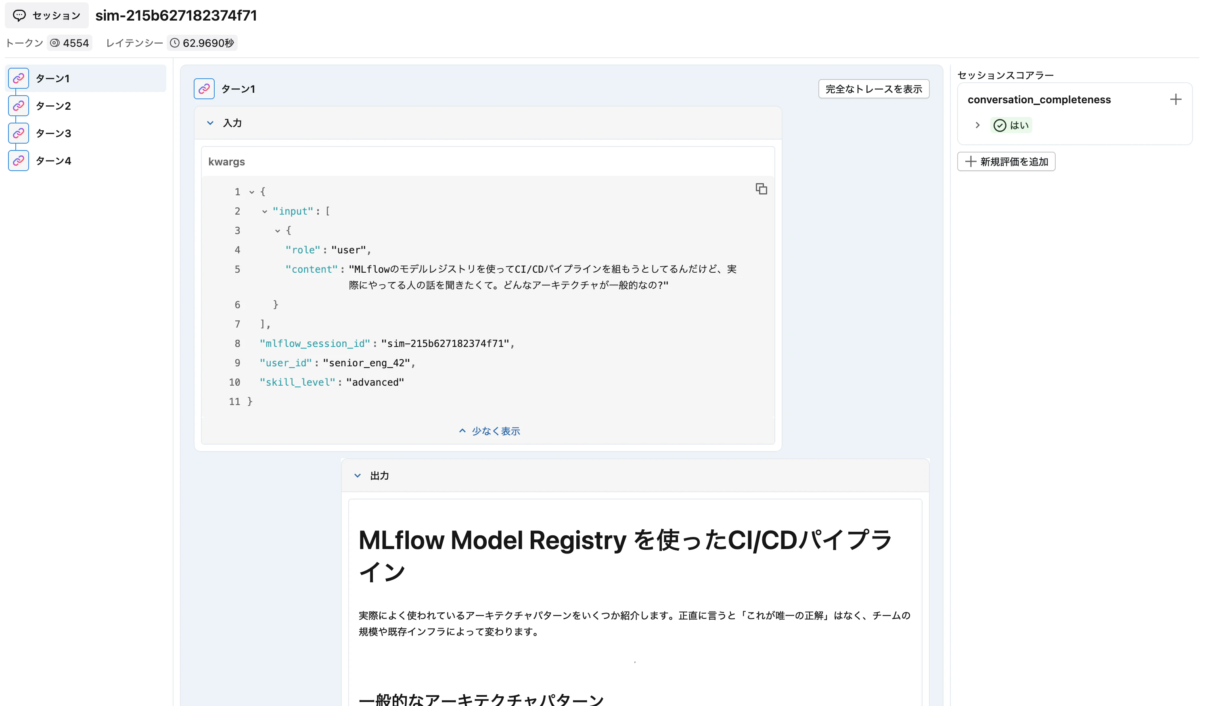Image resolution: width=1205 pixels, height=706 pixels.
Task: Collapse the 出力 section chevron
Action: [x=358, y=475]
